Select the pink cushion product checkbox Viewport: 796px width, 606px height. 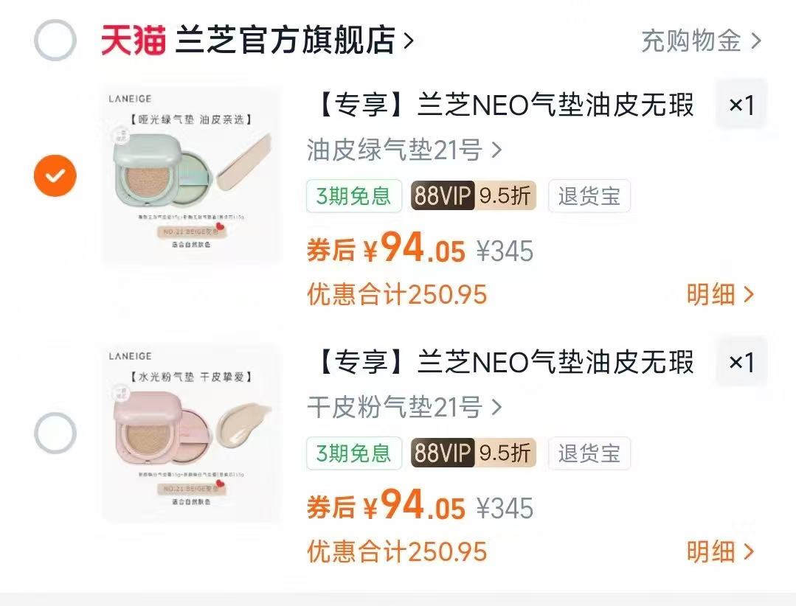[x=54, y=433]
